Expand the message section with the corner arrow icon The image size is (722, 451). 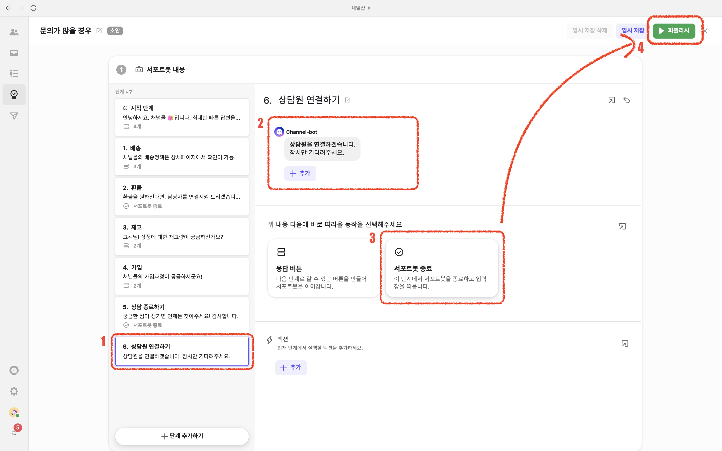point(612,100)
